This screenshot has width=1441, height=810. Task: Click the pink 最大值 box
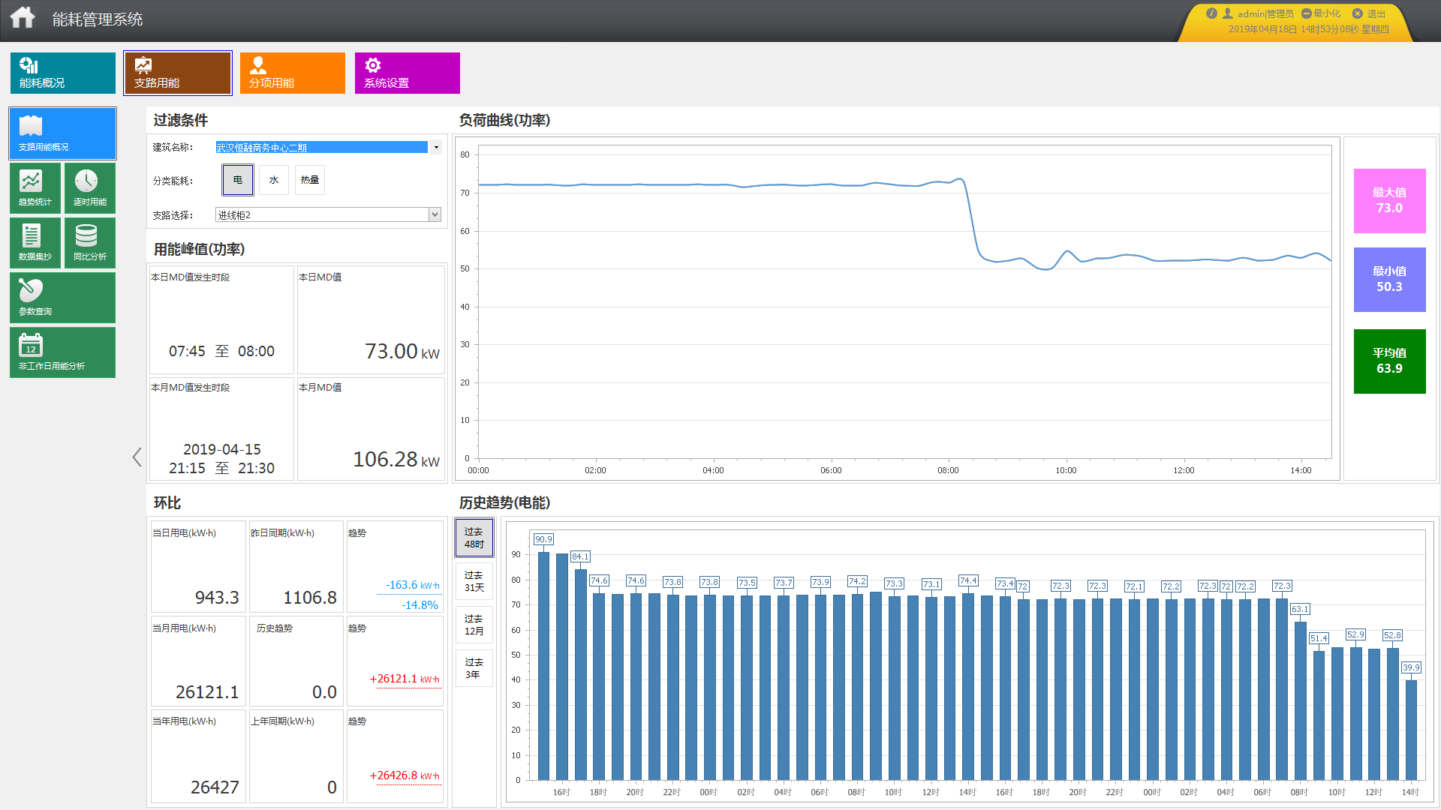(1389, 200)
